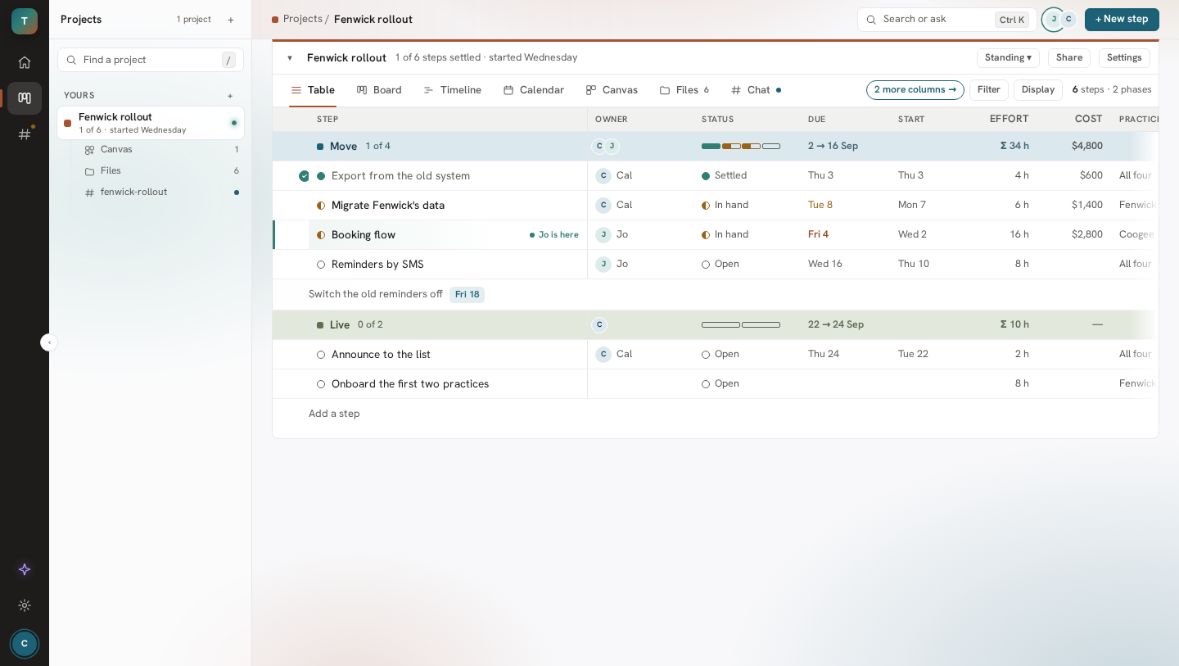The width and height of the screenshot is (1179, 666).
Task: Go to Projects breadcrumb link
Action: click(x=303, y=19)
